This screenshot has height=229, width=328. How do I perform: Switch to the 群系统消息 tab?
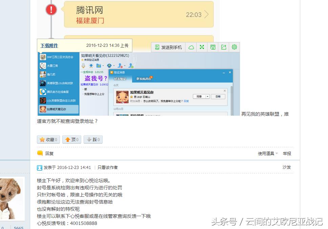click(143, 78)
